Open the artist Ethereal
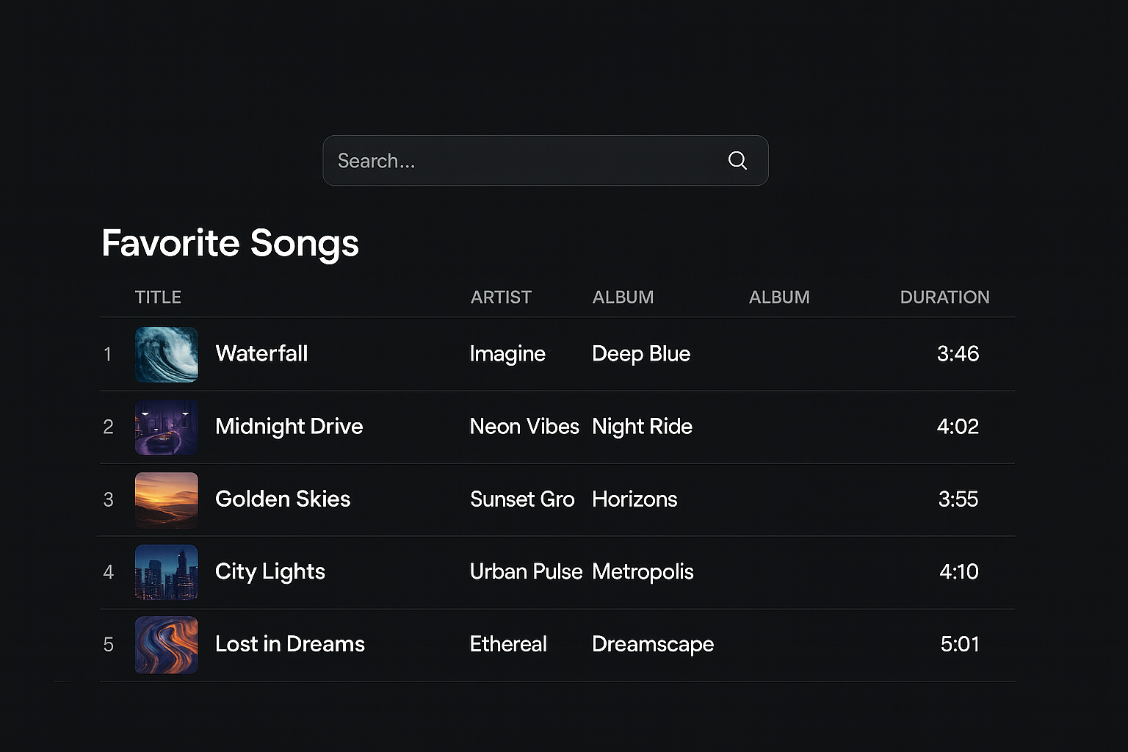The height and width of the screenshot is (752, 1128). (508, 644)
